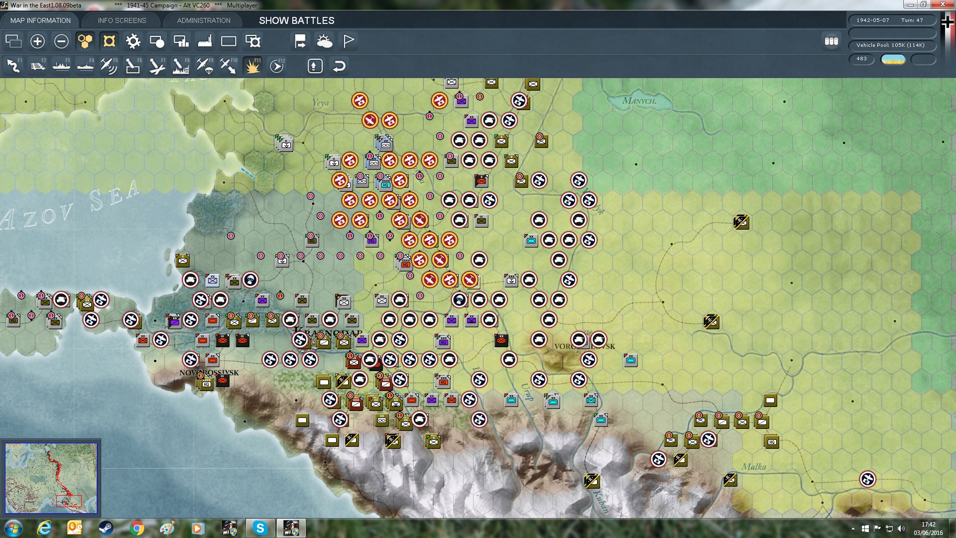
Task: Switch to the ADMINISTRATION tab
Action: click(204, 20)
